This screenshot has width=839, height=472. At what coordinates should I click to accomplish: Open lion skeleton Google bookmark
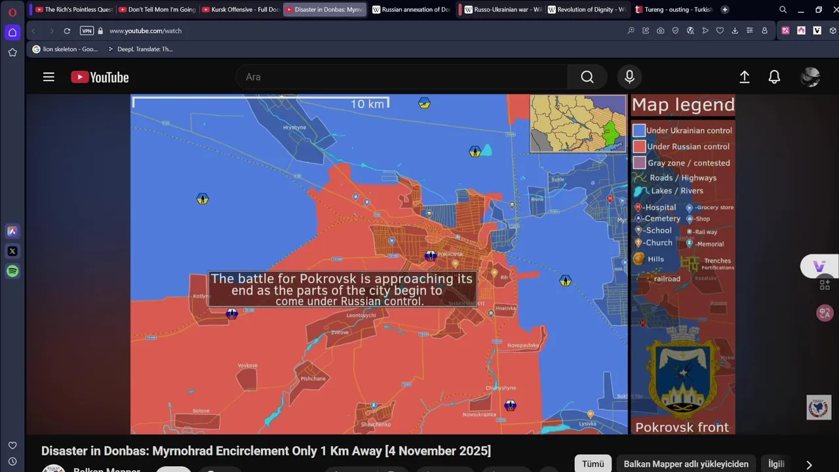click(x=66, y=49)
